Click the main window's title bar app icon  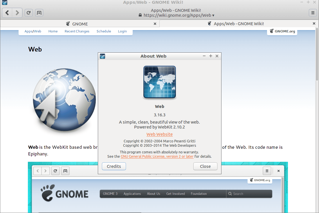[4, 2]
